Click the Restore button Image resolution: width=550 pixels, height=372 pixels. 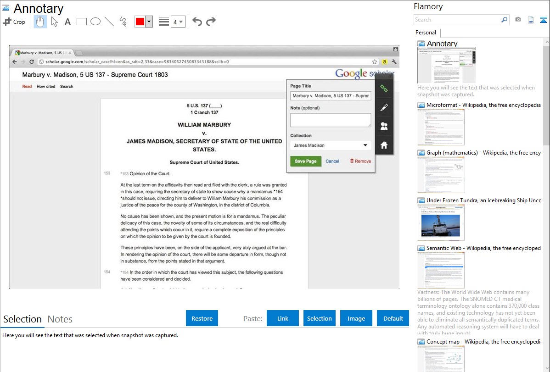point(202,318)
